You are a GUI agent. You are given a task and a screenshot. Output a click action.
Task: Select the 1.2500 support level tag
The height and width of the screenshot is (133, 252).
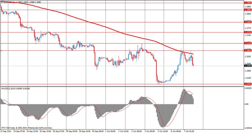point(248,84)
